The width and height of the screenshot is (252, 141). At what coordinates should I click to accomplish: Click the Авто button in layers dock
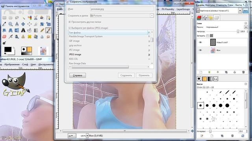[245, 11]
